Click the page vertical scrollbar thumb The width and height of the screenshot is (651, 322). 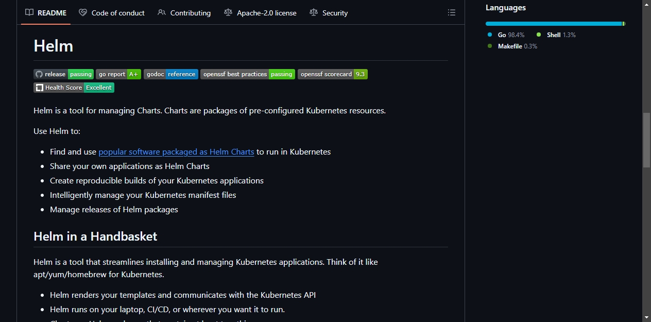tap(646, 140)
